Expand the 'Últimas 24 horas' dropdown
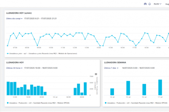The image size is (169, 112). [x=14, y=68]
